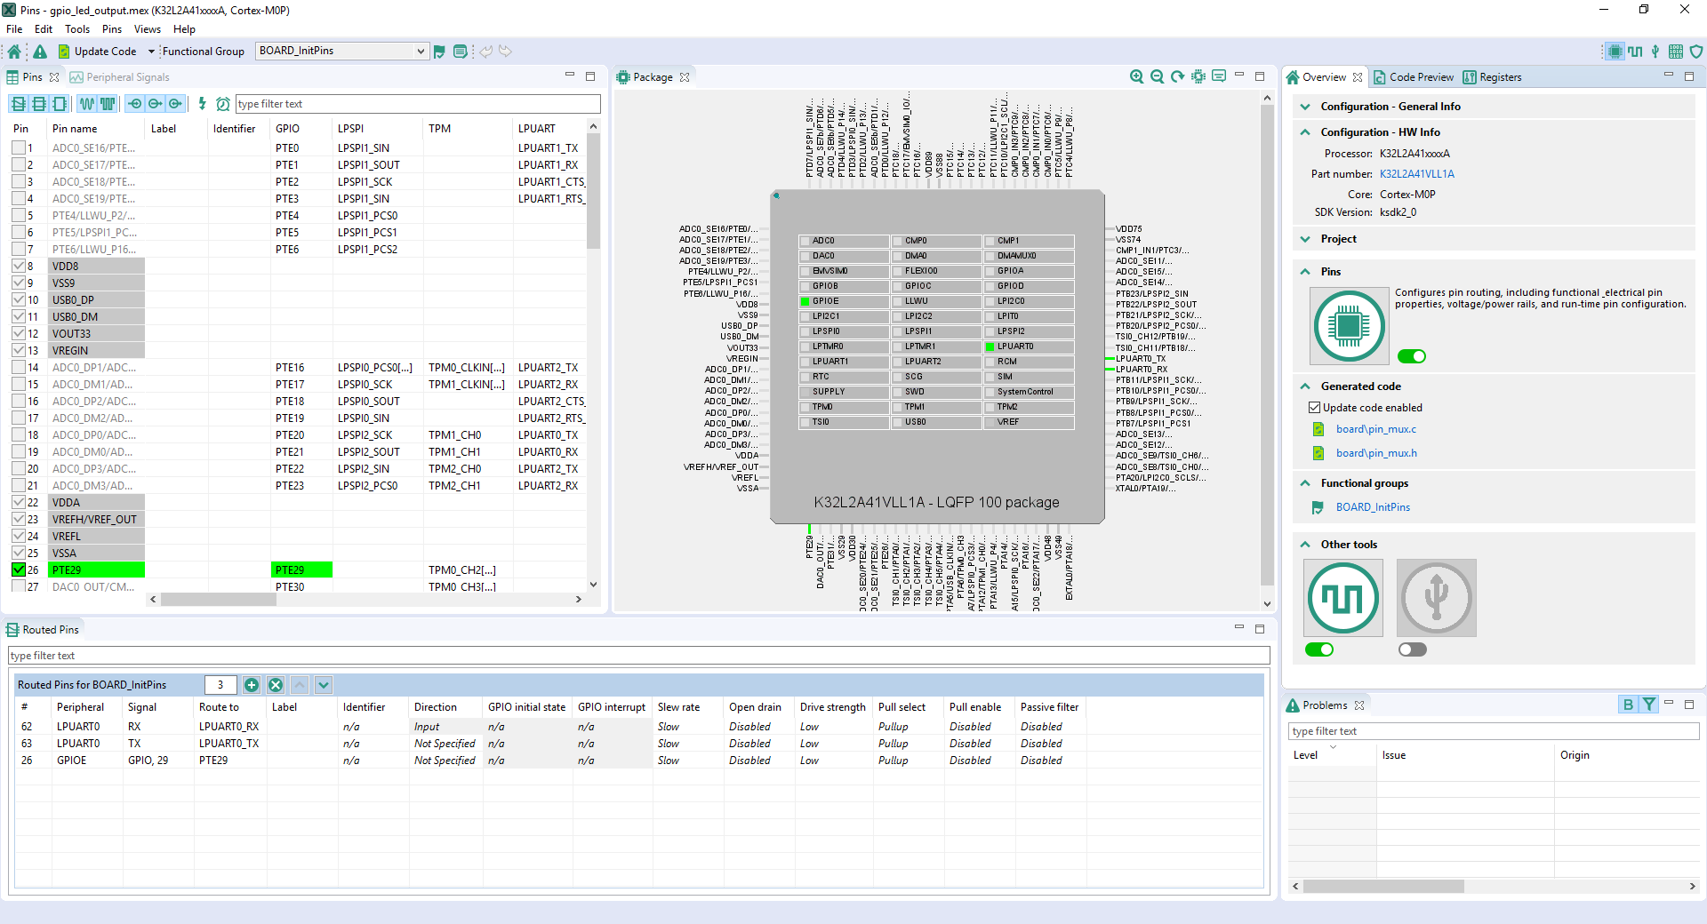Click the home icon in main toolbar
Screen dimensions: 1707x924
coord(14,52)
